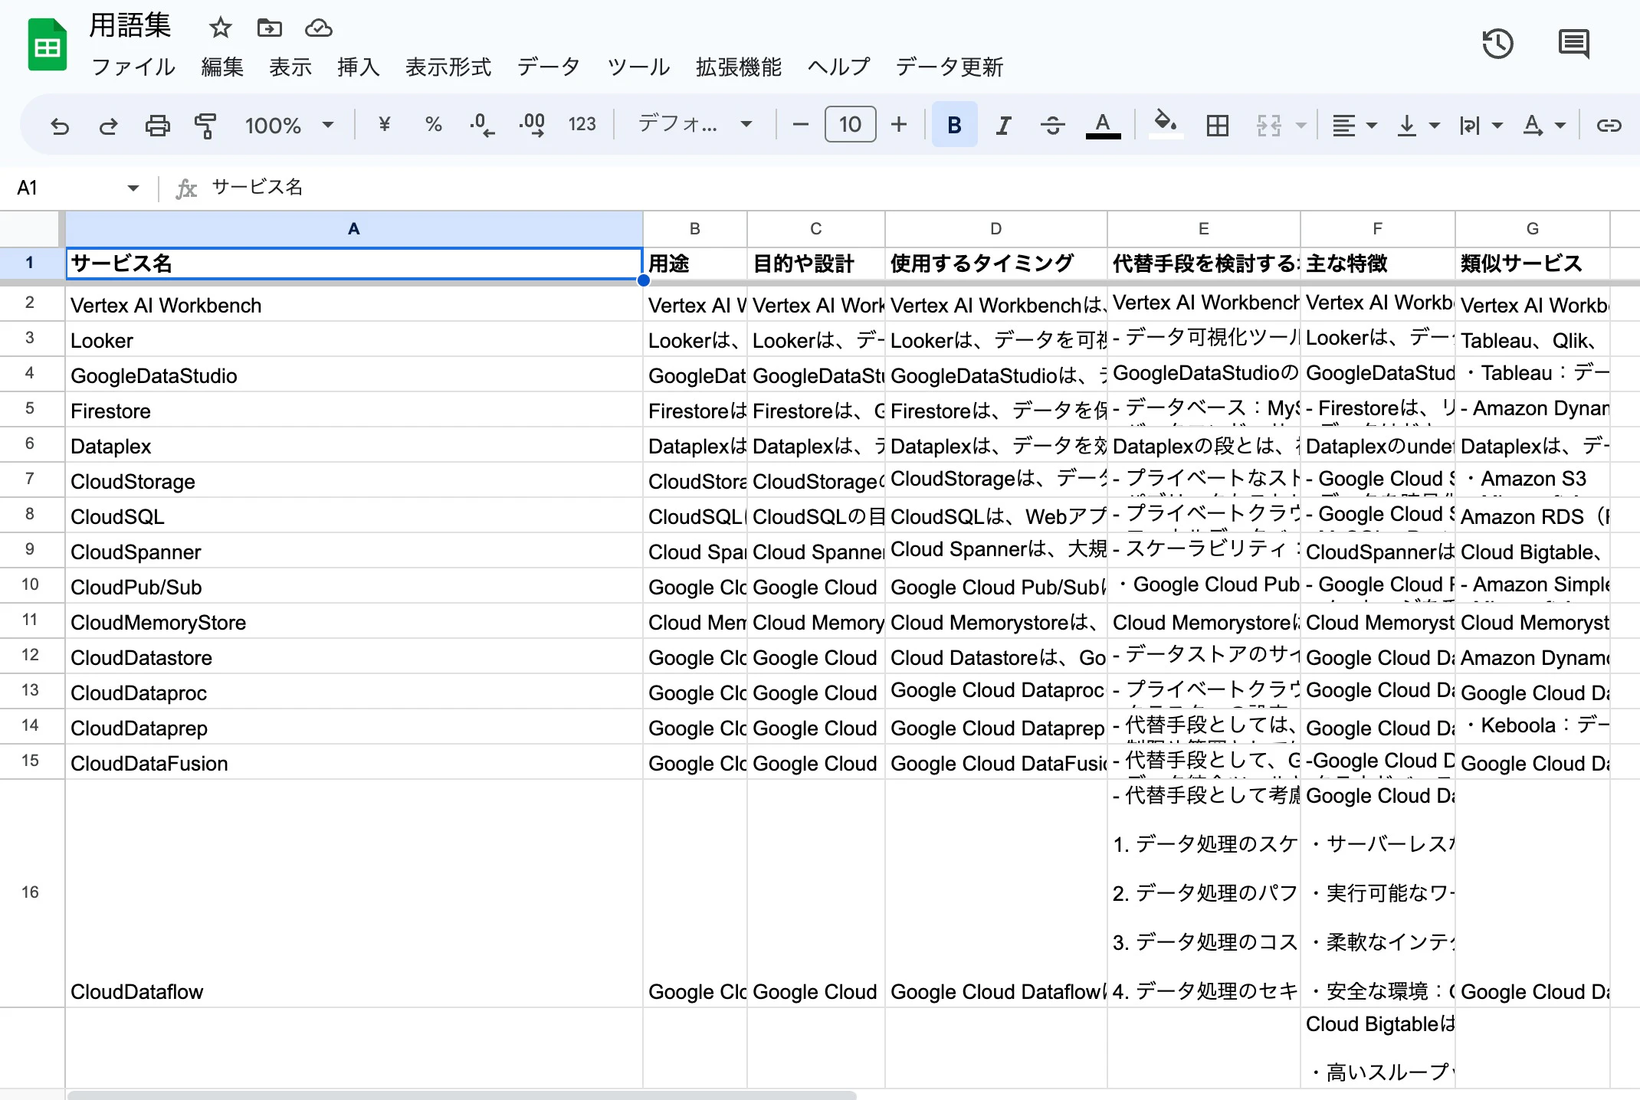Image resolution: width=1640 pixels, height=1100 pixels.
Task: Open the 拡張機能 menu
Action: coord(738,67)
